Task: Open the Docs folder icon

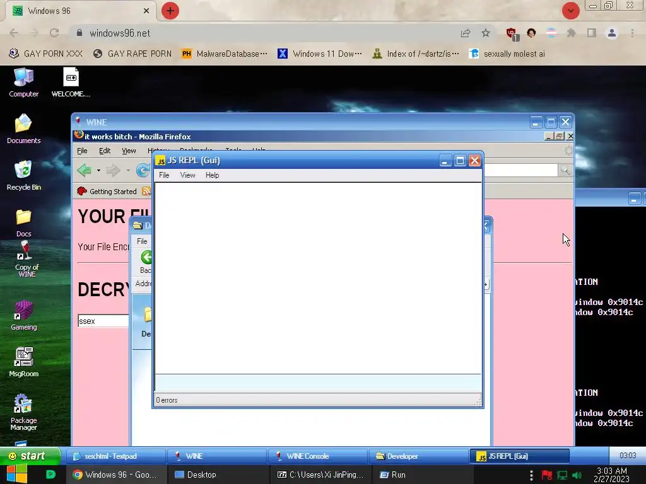Action: coord(23,222)
